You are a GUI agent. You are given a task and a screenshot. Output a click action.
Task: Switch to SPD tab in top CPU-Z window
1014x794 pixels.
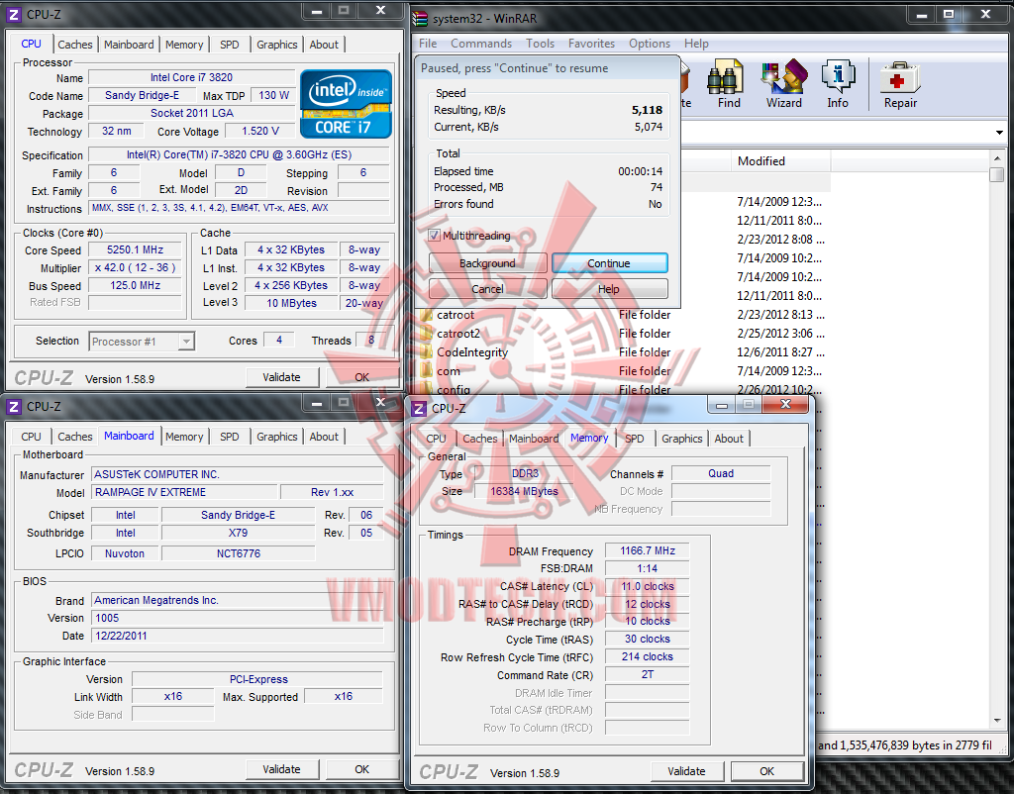point(230,45)
